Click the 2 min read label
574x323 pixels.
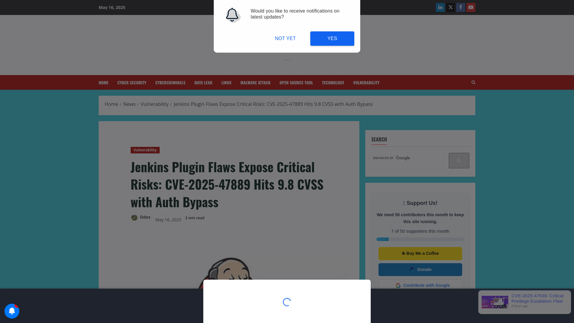195,218
